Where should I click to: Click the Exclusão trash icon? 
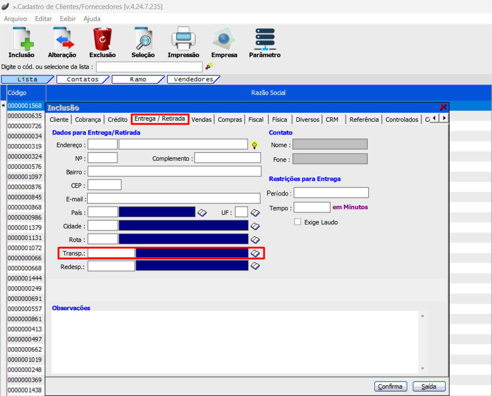(x=103, y=39)
